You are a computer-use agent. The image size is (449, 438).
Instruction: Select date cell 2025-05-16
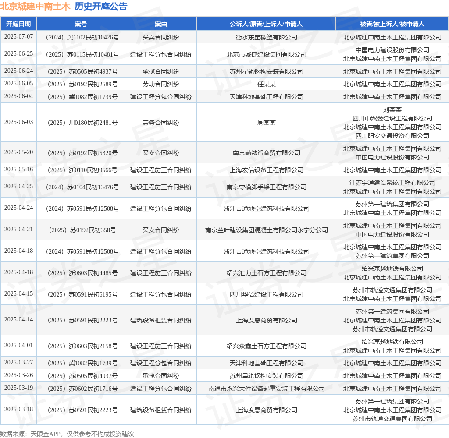pyautogui.click(x=18, y=170)
